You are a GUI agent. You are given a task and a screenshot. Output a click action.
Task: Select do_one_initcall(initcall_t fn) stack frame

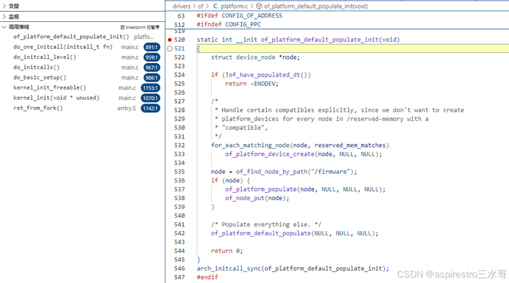82,47
